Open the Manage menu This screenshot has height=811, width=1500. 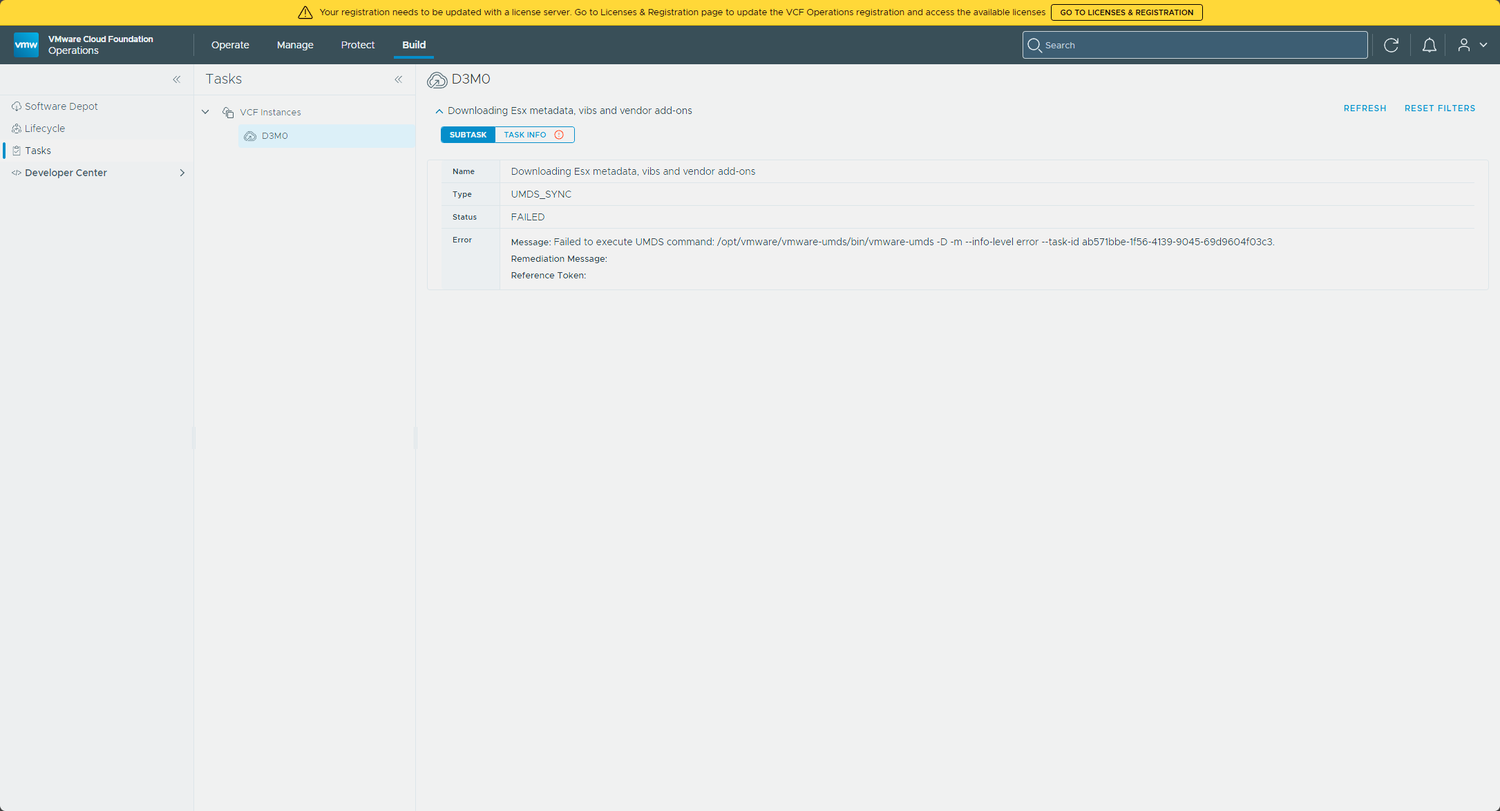[295, 45]
